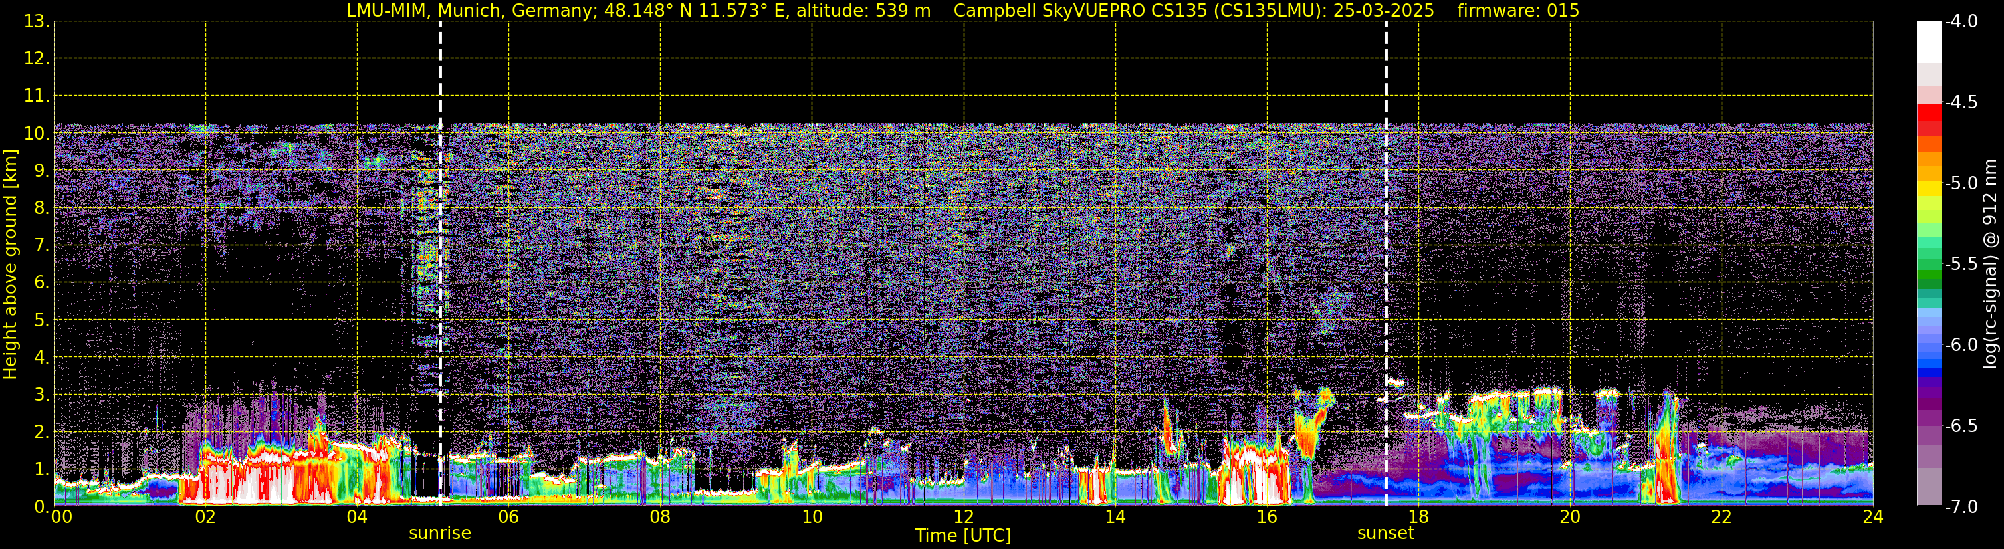Click the '-4.0' colorbar tick label
2004x549 pixels.
(x=1960, y=22)
